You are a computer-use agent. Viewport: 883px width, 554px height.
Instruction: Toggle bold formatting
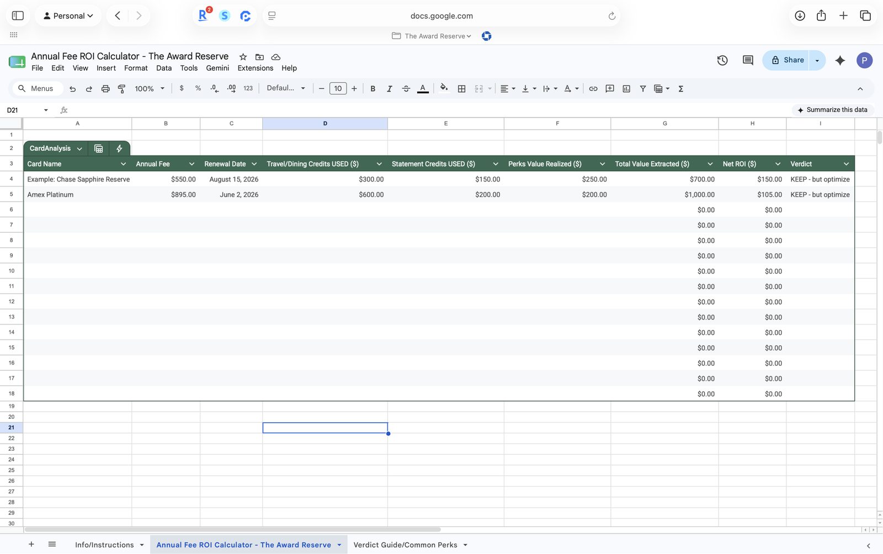click(373, 89)
